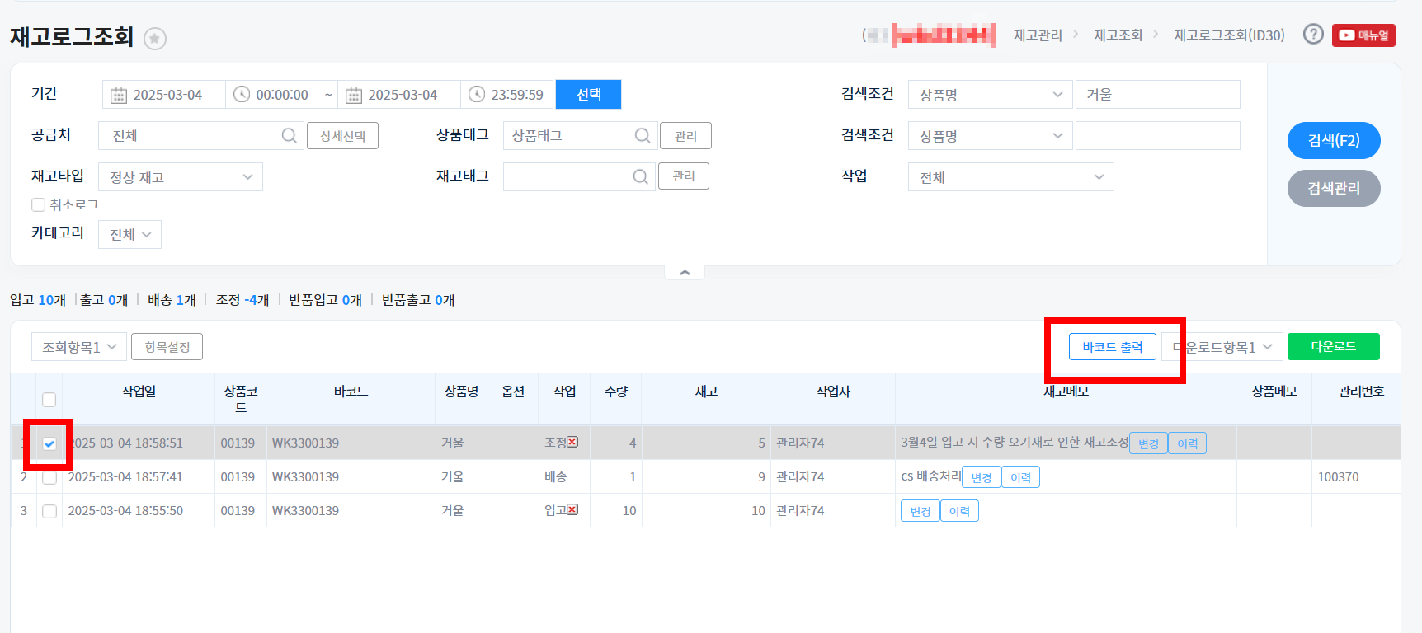Navigate to 재고조회 breadcrumb item
1422x633 pixels.
pos(1118,35)
